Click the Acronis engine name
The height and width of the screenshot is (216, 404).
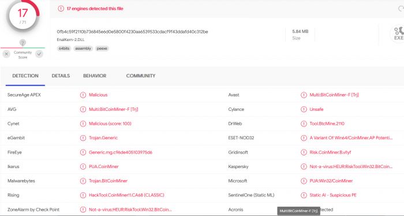[x=235, y=210]
